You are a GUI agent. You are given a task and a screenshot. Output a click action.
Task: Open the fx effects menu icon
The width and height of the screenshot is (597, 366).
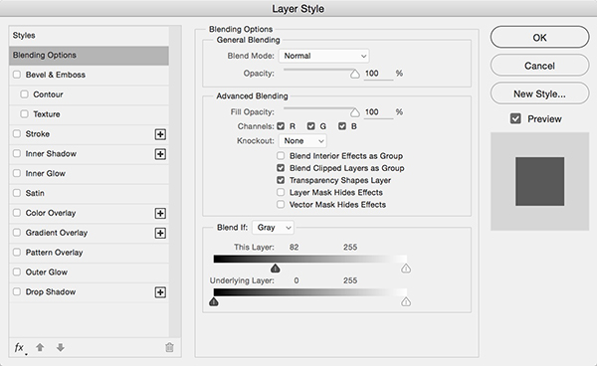(x=20, y=348)
